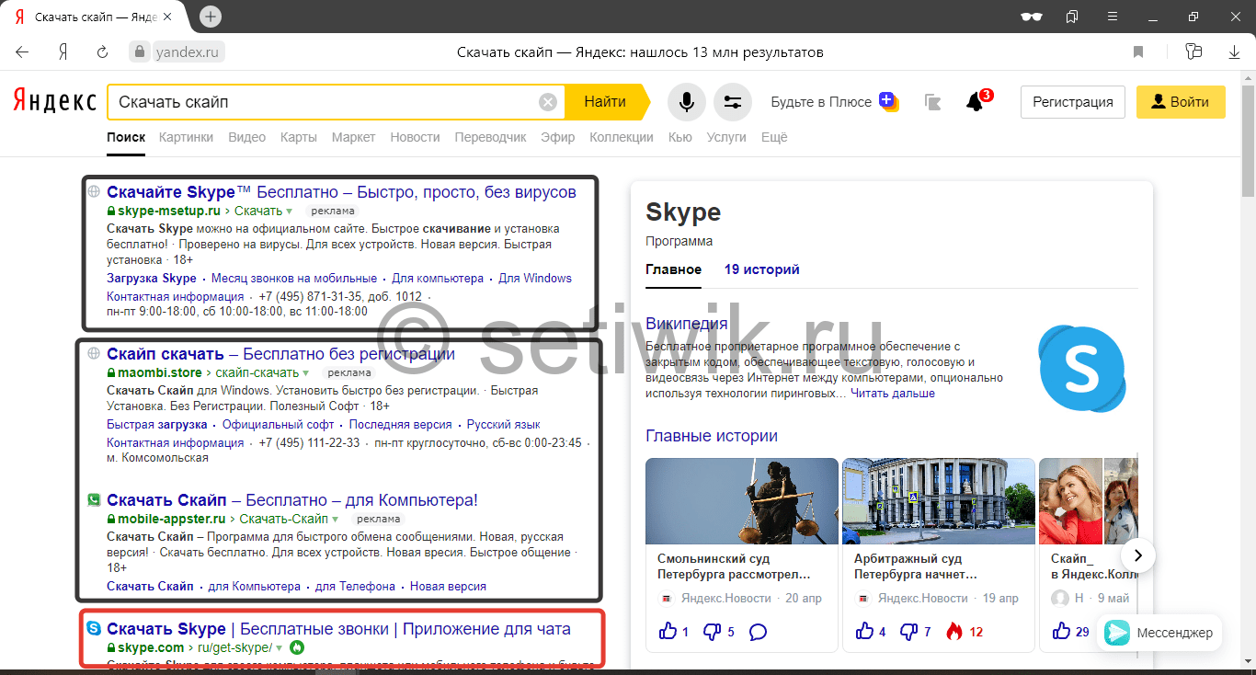Viewport: 1256px width, 675px height.
Task: Open Месяц звонков на мобильные sitelink
Action: tap(294, 279)
